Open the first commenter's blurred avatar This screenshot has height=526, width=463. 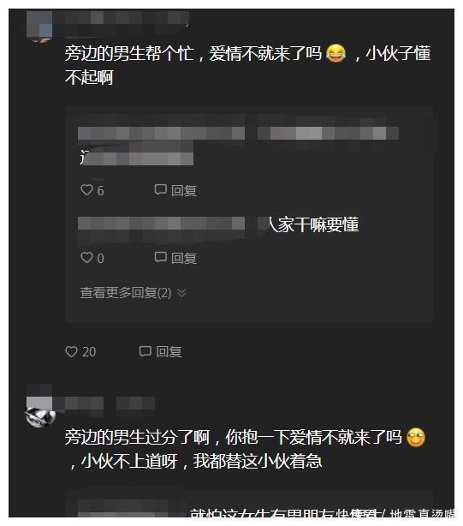coord(39,27)
